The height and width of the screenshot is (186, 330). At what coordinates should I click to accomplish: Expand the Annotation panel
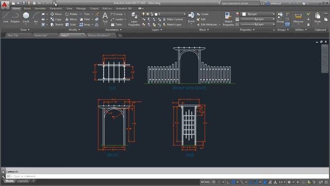[x=113, y=30]
